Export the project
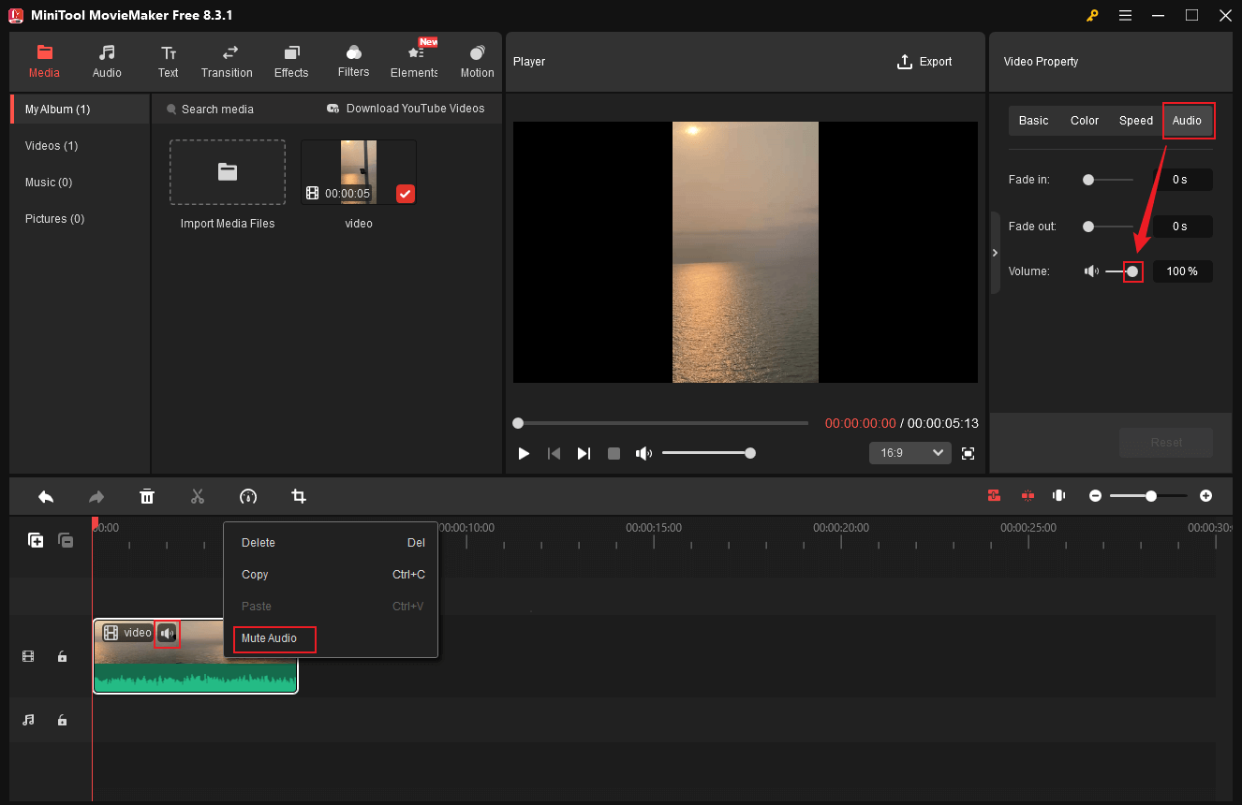Viewport: 1242px width, 805px height. [924, 62]
